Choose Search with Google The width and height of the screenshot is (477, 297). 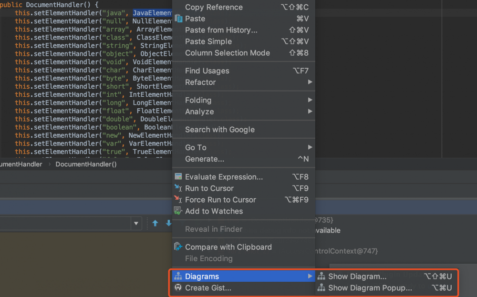(x=220, y=130)
